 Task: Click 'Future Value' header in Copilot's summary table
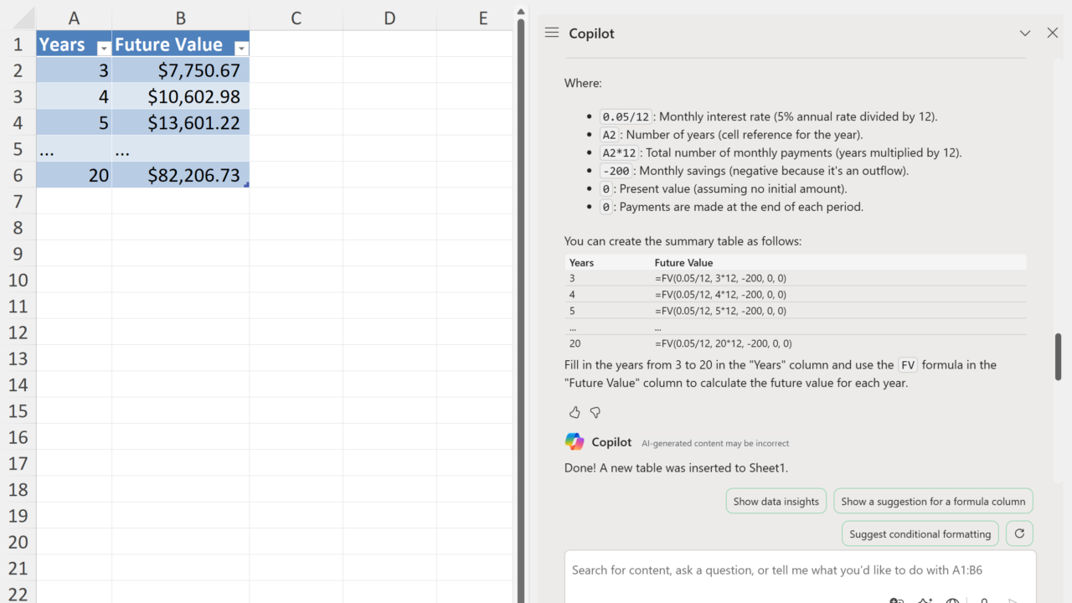(x=683, y=262)
